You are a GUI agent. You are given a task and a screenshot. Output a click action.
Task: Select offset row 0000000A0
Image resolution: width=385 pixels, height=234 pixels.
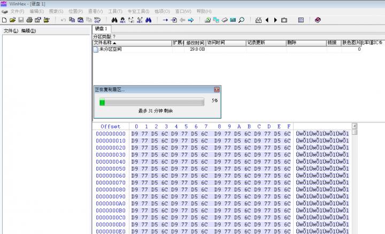pyautogui.click(x=111, y=204)
